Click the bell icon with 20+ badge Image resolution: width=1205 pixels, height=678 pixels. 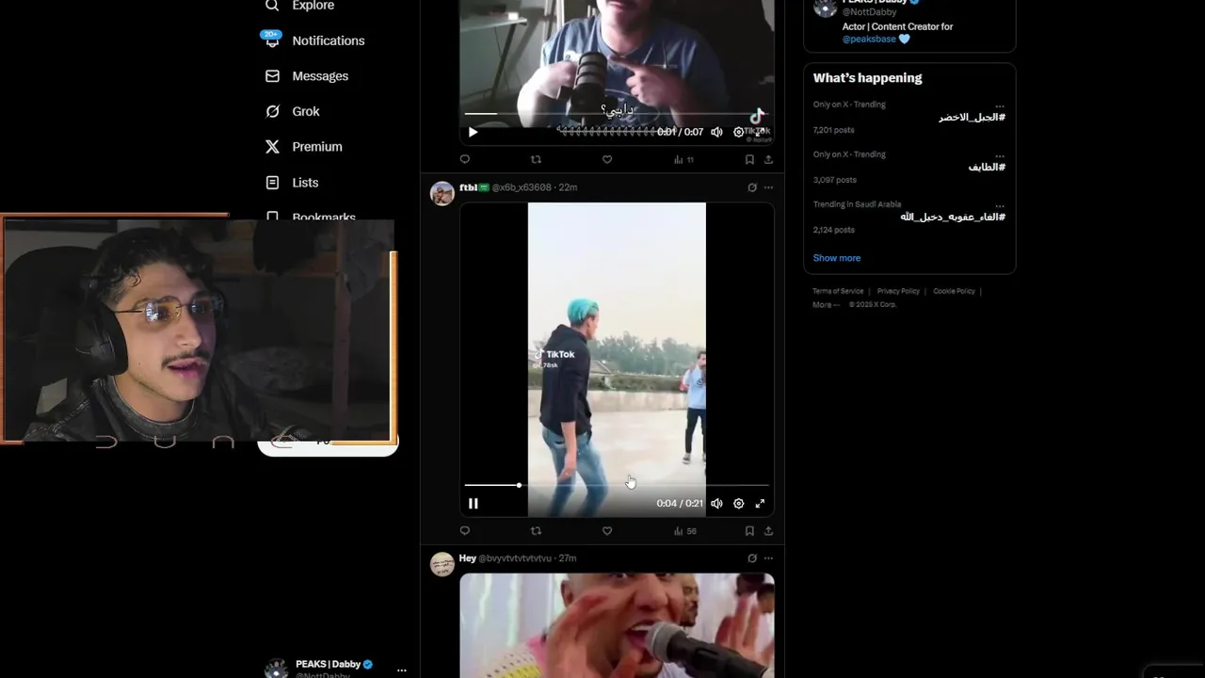click(272, 40)
